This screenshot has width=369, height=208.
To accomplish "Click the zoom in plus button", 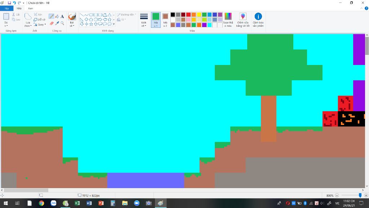I will tap(366, 195).
